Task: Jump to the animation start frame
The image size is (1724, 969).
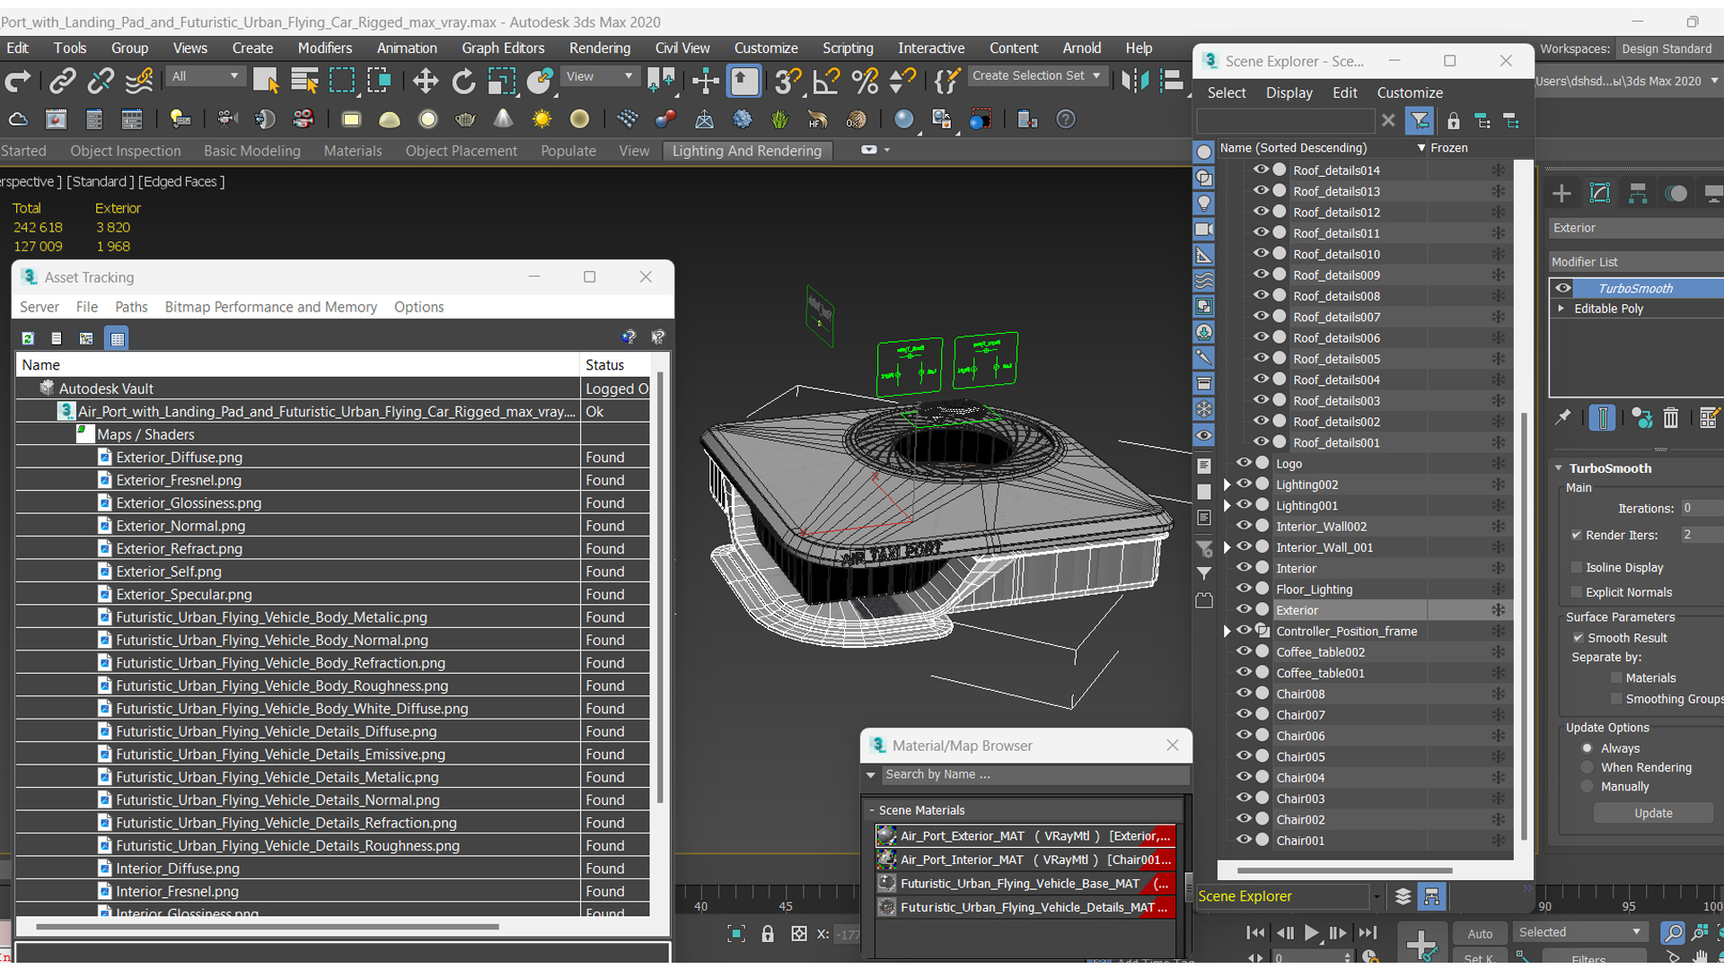Action: [x=1255, y=933]
